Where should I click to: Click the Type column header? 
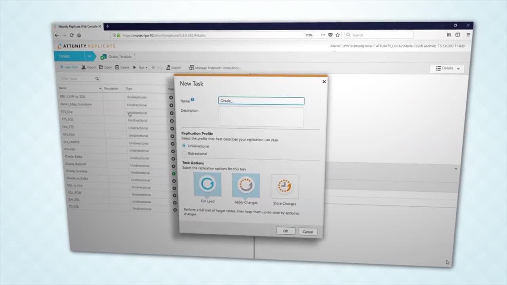(129, 89)
